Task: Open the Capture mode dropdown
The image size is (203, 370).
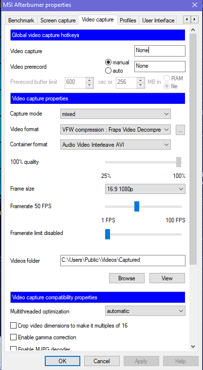Action: (115, 114)
